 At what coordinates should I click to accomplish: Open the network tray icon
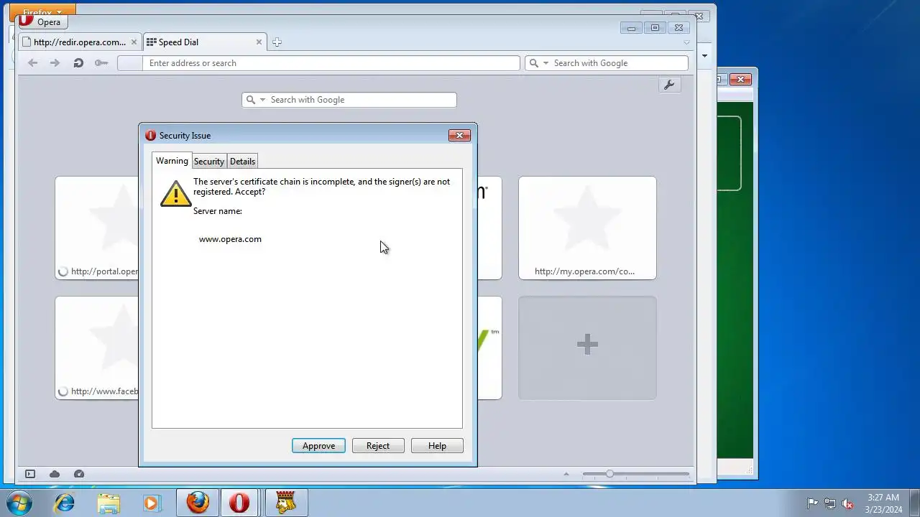[x=830, y=503]
